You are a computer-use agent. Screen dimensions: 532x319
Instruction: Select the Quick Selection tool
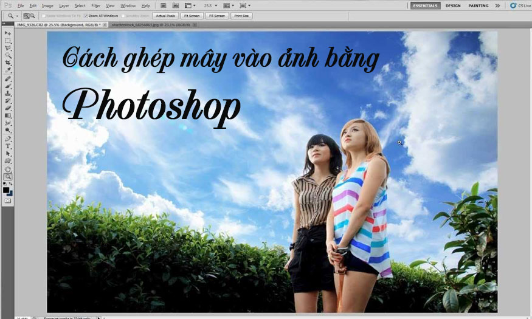[x=7, y=55]
